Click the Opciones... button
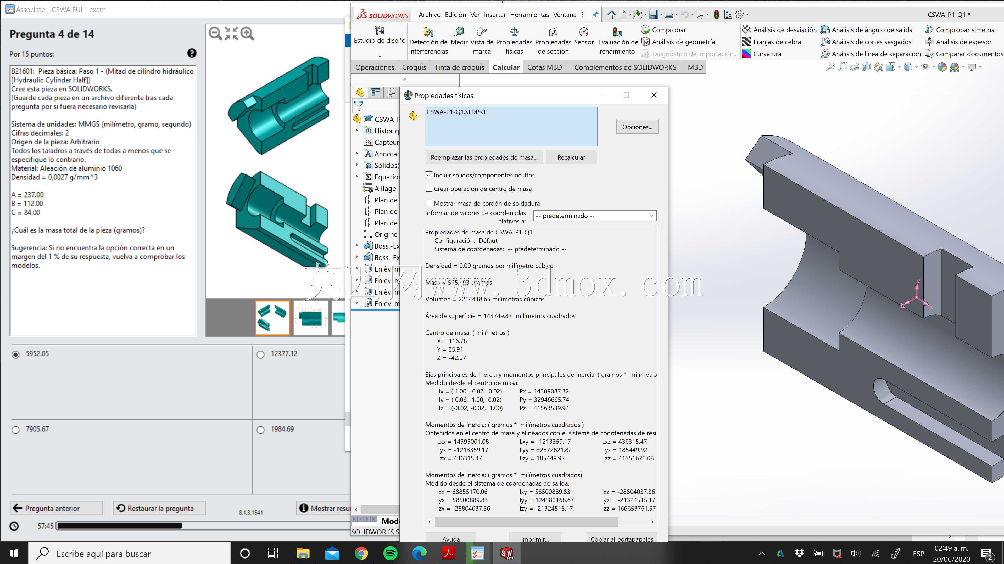 click(x=637, y=127)
